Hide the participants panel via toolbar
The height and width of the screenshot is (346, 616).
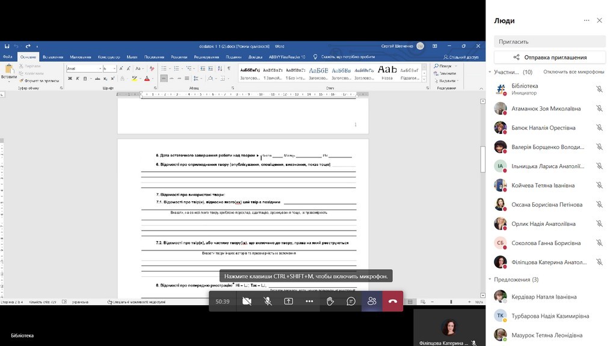(372, 302)
